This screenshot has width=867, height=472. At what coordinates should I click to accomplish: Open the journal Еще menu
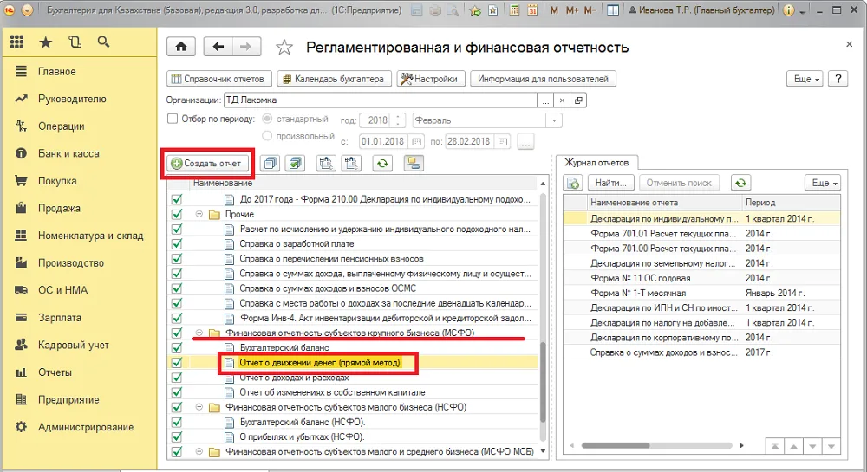[823, 183]
